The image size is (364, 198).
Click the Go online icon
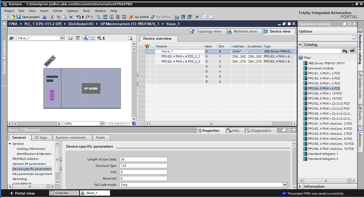click(131, 17)
